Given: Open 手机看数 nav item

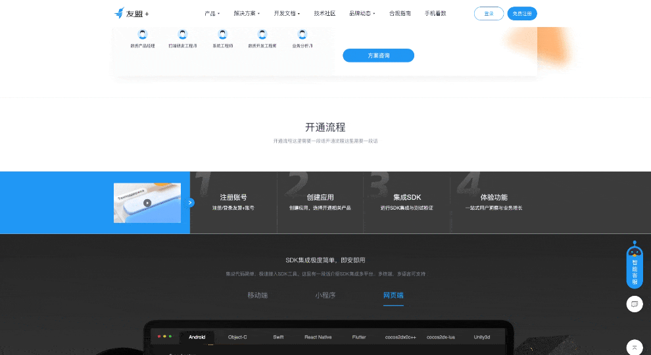Looking at the screenshot, I should tap(435, 13).
